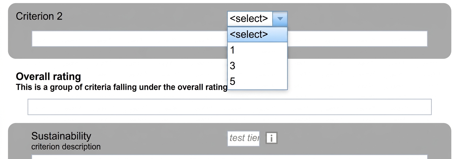This screenshot has width=457, height=159.
Task: Click the Criterion 2 label
Action: [x=39, y=16]
